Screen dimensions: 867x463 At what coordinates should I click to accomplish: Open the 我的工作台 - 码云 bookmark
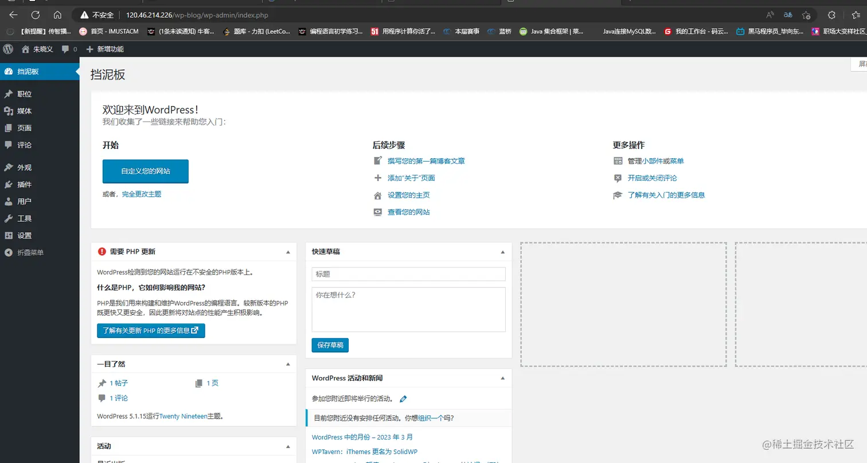pos(696,32)
